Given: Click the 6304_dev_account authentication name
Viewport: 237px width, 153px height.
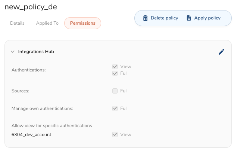Looking at the screenshot, I should 31,135.
